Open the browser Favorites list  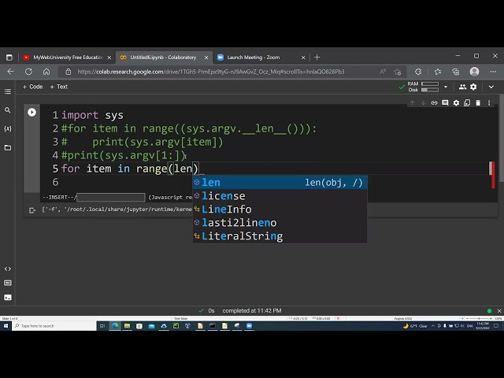(x=438, y=72)
